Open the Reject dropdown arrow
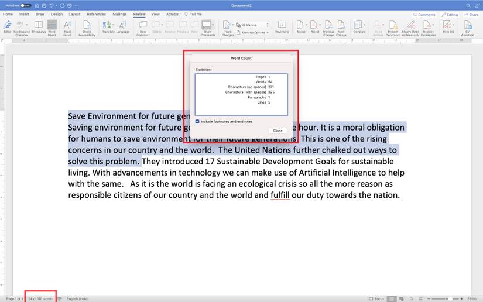This screenshot has width=483, height=302. coord(320,25)
